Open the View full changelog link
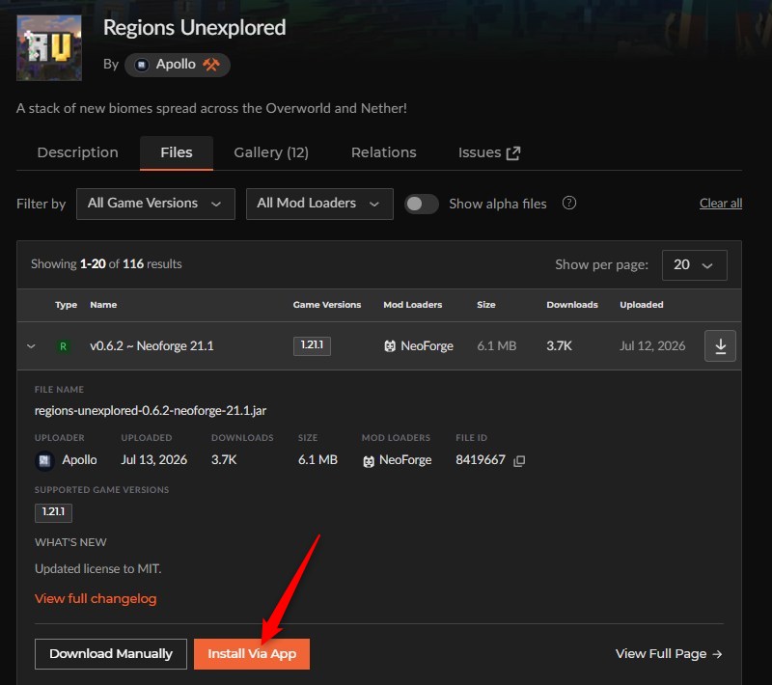This screenshot has width=772, height=685. pyautogui.click(x=96, y=599)
